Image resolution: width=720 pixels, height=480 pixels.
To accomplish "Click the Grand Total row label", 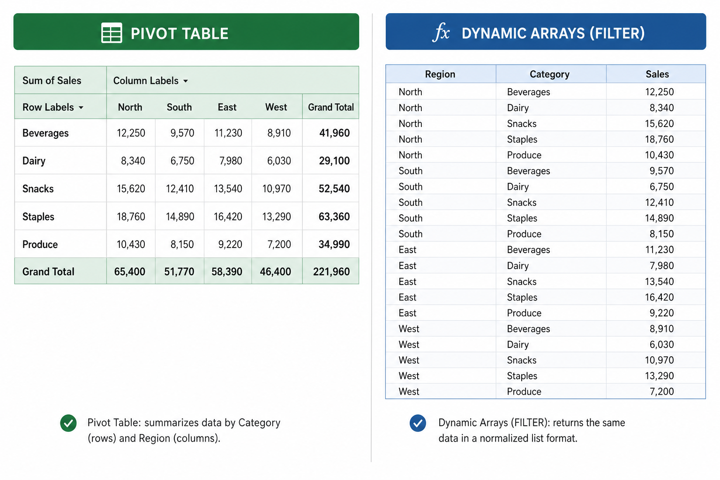I will (x=48, y=272).
